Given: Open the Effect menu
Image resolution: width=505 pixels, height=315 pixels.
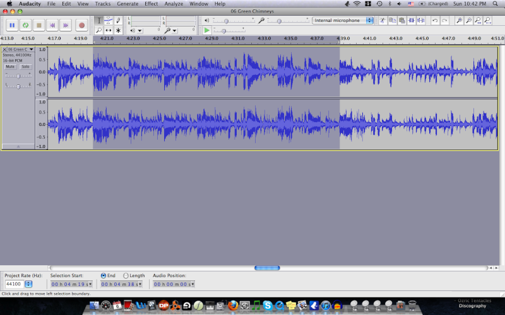Looking at the screenshot, I should [x=151, y=4].
